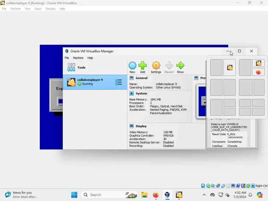
Task: Open the outer VM window's View menu
Action: click(x=27, y=9)
